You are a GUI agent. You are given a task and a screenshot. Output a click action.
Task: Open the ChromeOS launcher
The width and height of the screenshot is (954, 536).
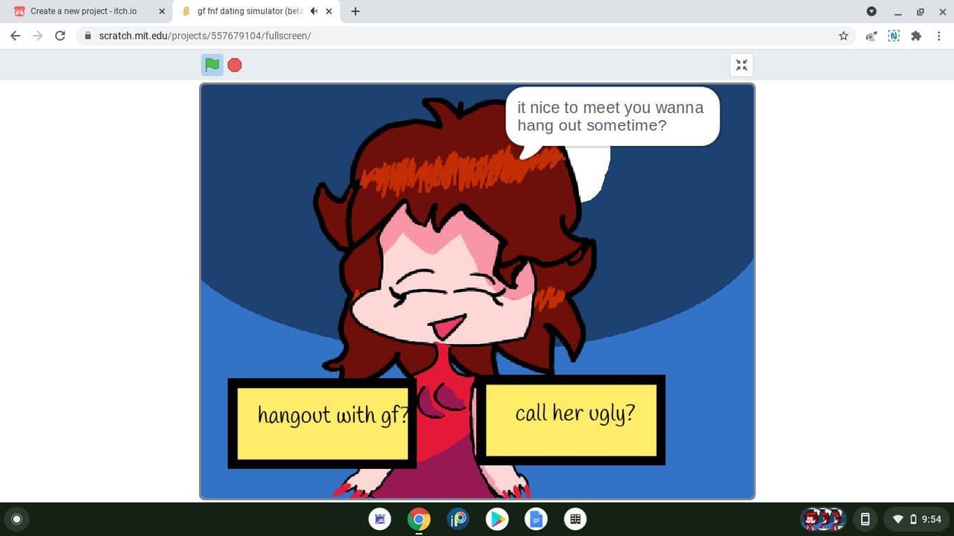pos(17,519)
